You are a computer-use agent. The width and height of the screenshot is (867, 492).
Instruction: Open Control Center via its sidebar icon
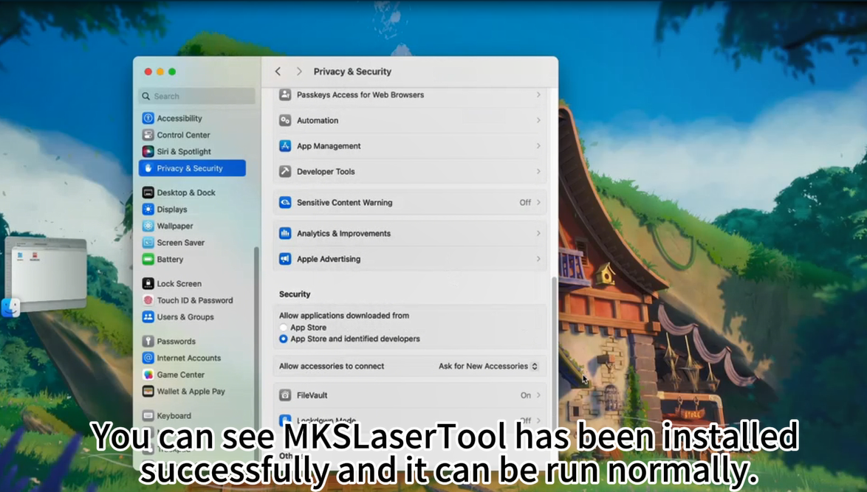[148, 135]
